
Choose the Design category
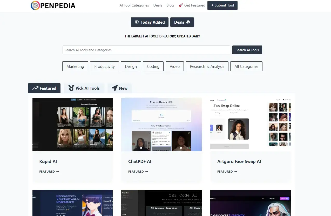(x=131, y=66)
